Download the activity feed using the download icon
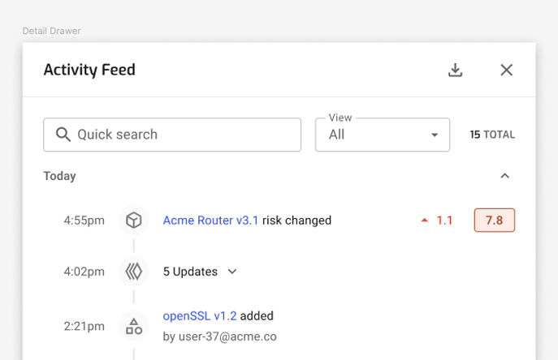 [455, 70]
